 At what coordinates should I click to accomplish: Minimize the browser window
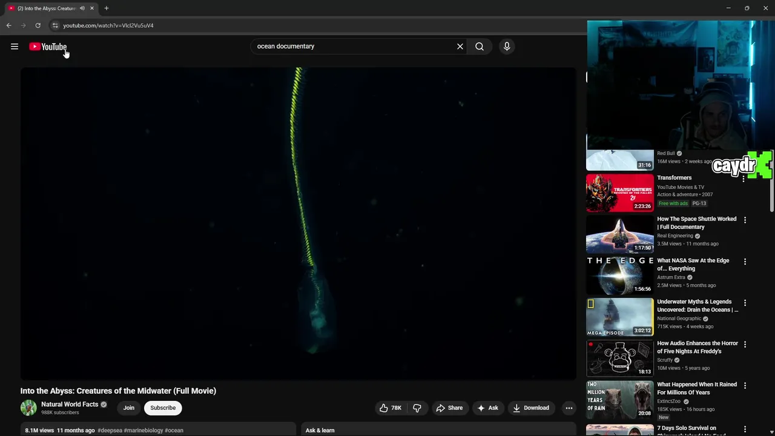coord(728,8)
